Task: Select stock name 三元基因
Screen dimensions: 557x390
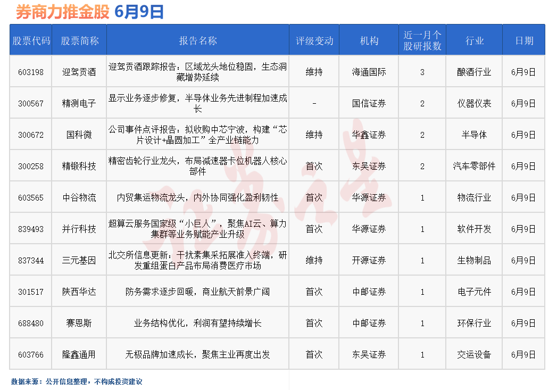Action: 79,260
